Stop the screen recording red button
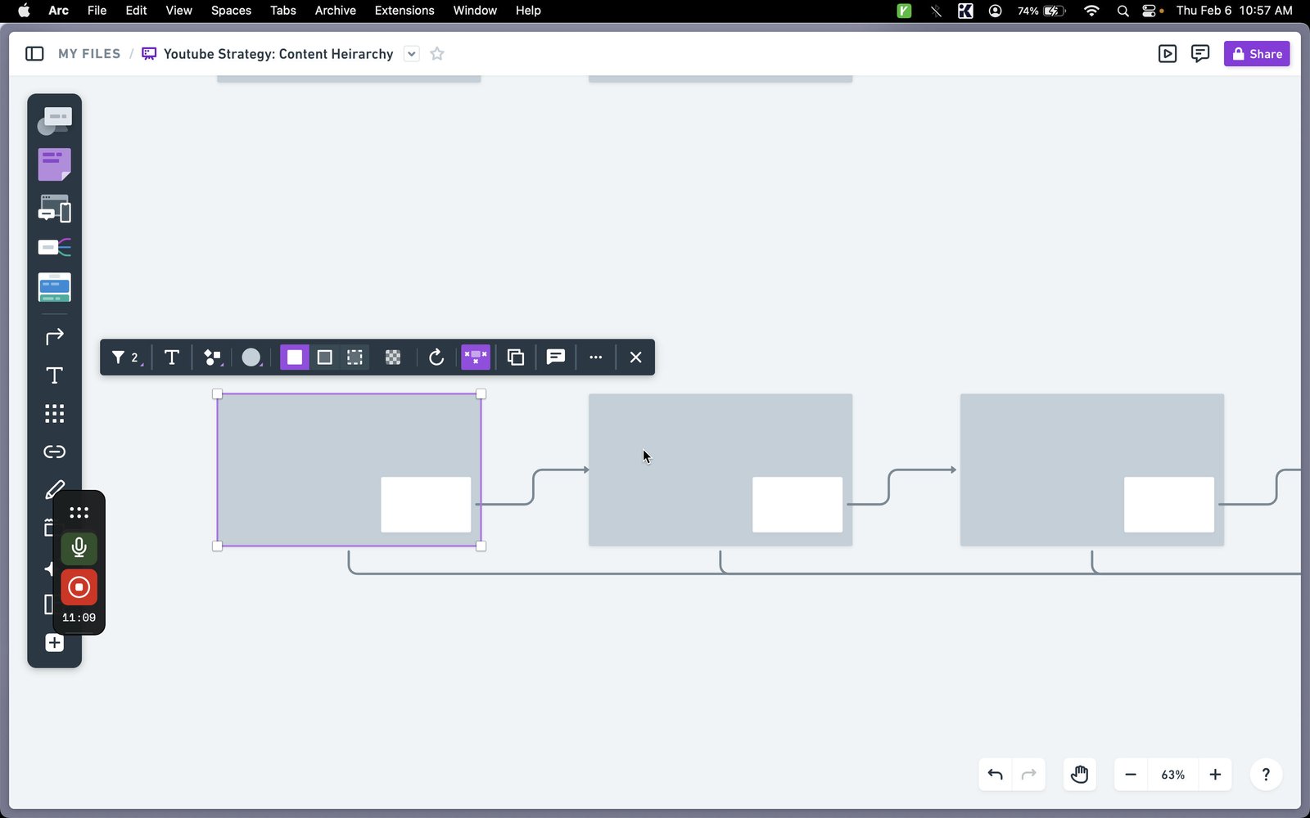The height and width of the screenshot is (818, 1310). (x=79, y=587)
